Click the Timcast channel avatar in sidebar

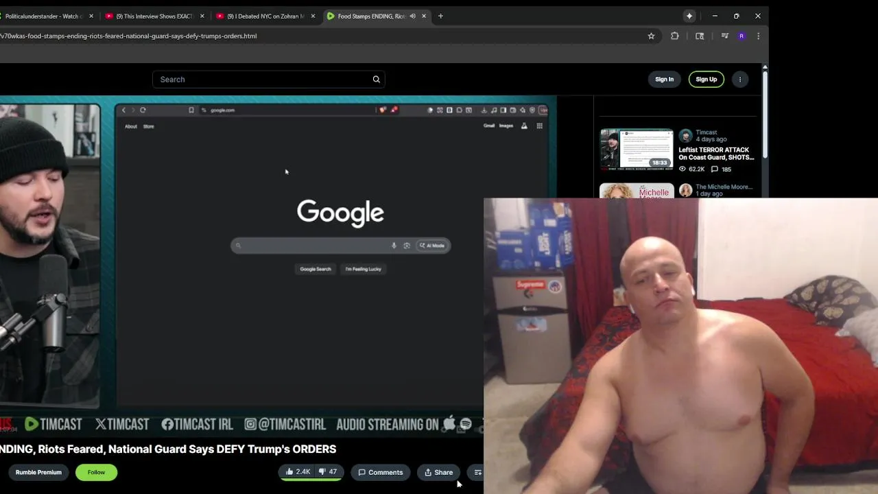[x=686, y=136]
